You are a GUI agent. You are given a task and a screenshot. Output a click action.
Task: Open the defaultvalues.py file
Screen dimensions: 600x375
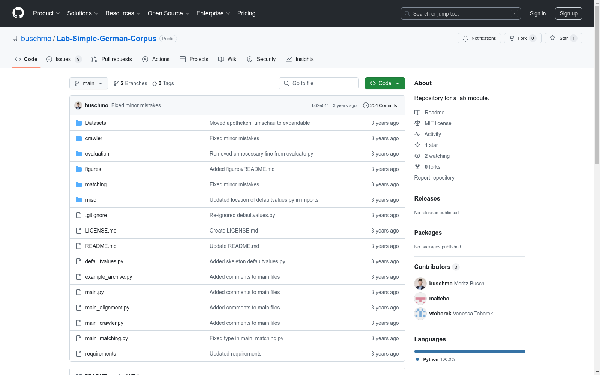pos(104,261)
